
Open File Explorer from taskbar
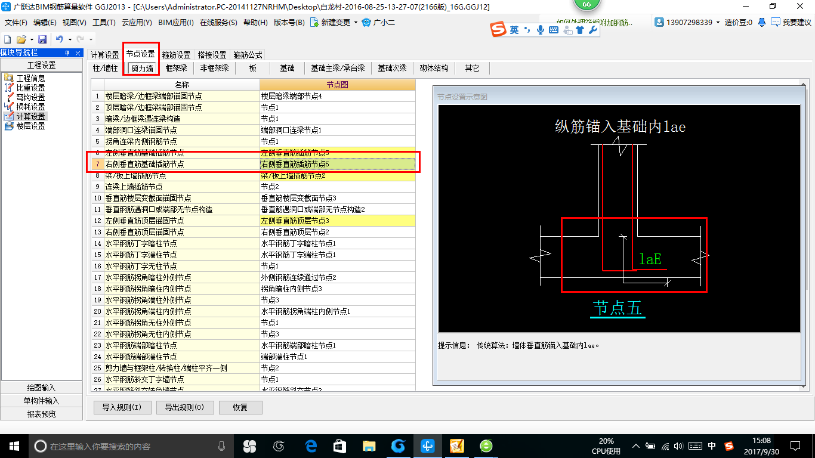369,445
